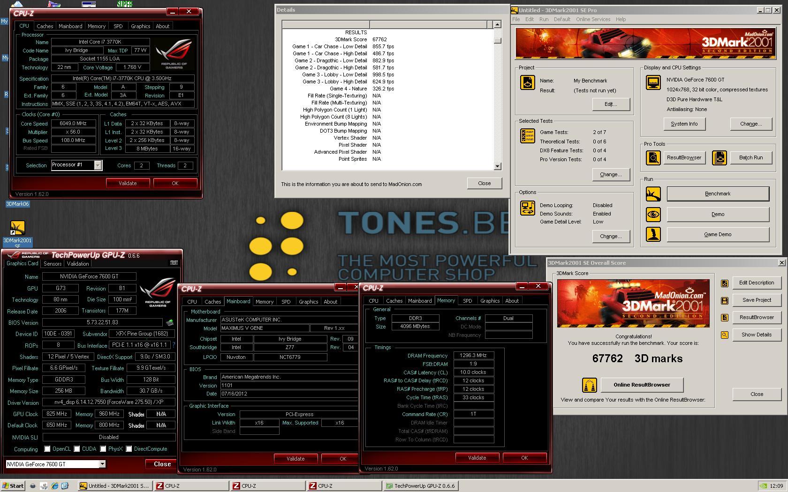Image resolution: width=788 pixels, height=492 pixels.
Task: Open the Online Services menu
Action: click(593, 19)
